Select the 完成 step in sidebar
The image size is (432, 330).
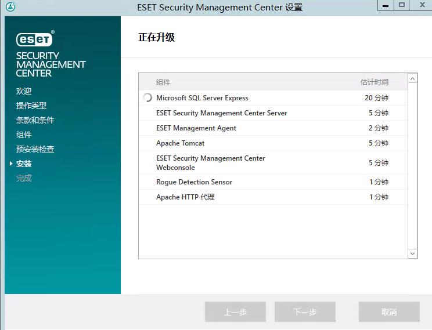(x=24, y=178)
